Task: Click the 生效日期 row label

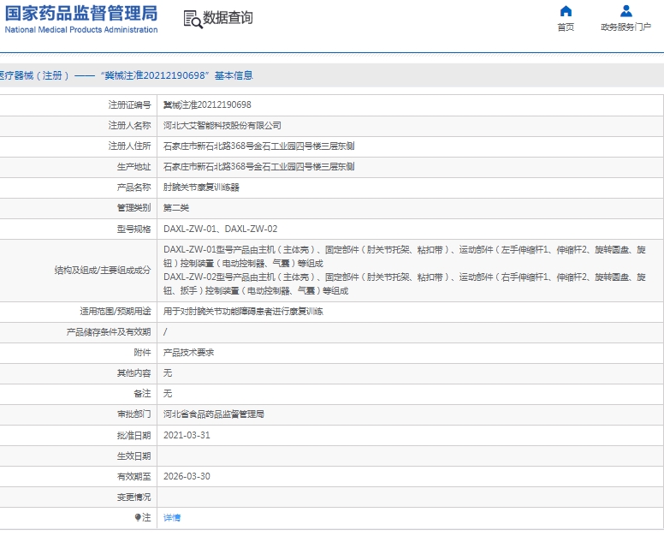Action: point(133,456)
